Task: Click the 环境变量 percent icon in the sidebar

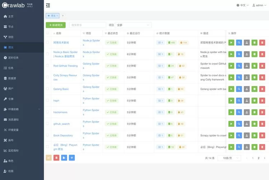Action: 5,130
